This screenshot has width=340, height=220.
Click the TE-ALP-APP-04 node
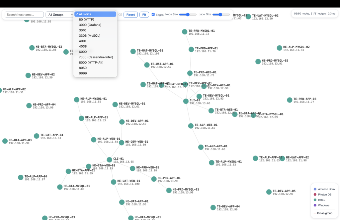pyautogui.click(x=21, y=177)
